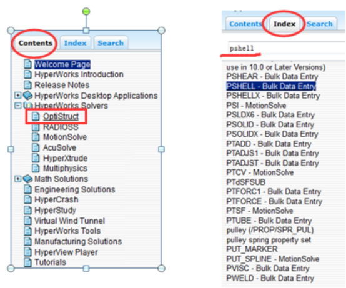Select 'pulley (/PROP/SPR_PUL)' entry
Viewport: 346px width, 288px height.
pos(270,230)
